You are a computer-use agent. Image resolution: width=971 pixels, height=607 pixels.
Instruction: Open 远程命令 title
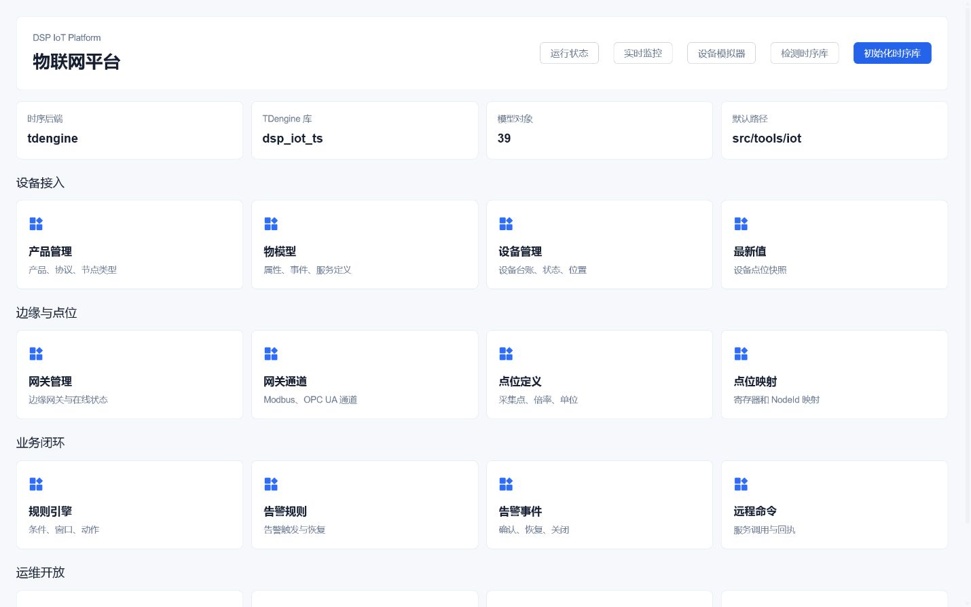tap(755, 511)
